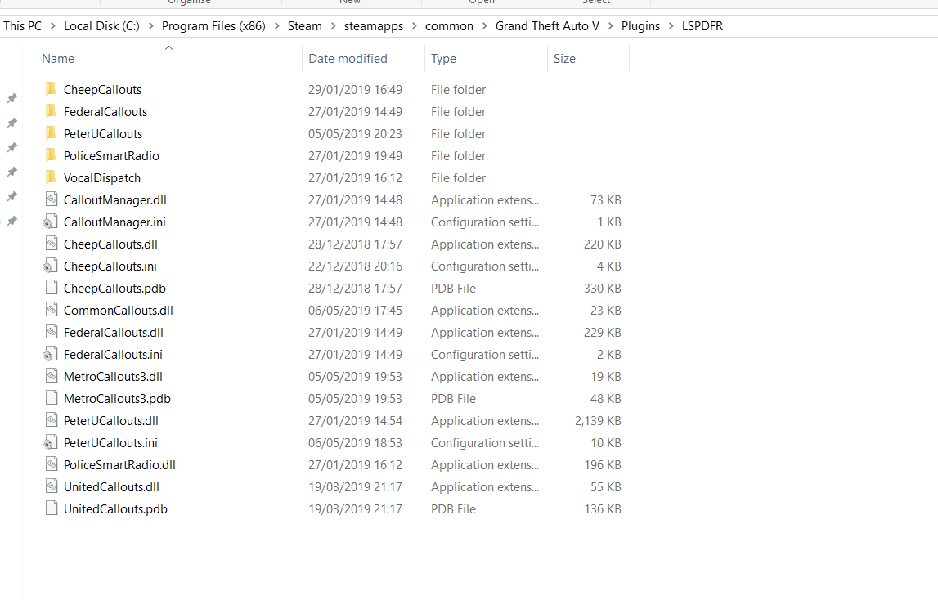Click the CommonCallouts.dll file icon

(52, 310)
